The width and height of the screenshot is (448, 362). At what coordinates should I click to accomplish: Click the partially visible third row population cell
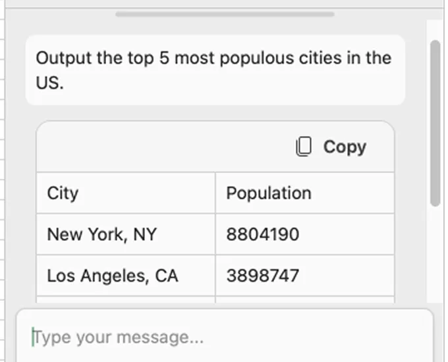pyautogui.click(x=305, y=299)
